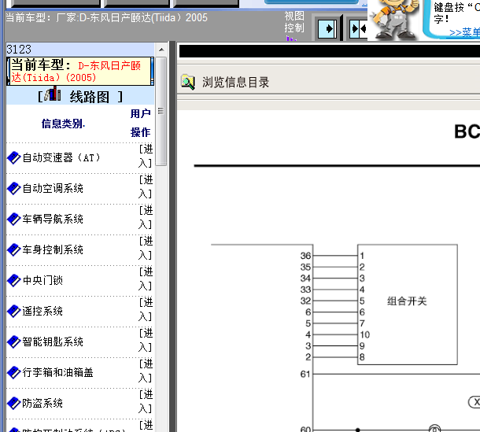Click the red 当前车型 Tiida 2005 banner
The width and height of the screenshot is (480, 432).
80,71
